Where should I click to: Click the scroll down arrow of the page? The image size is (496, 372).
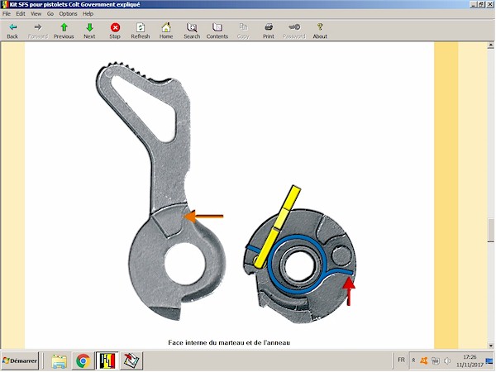(x=490, y=346)
